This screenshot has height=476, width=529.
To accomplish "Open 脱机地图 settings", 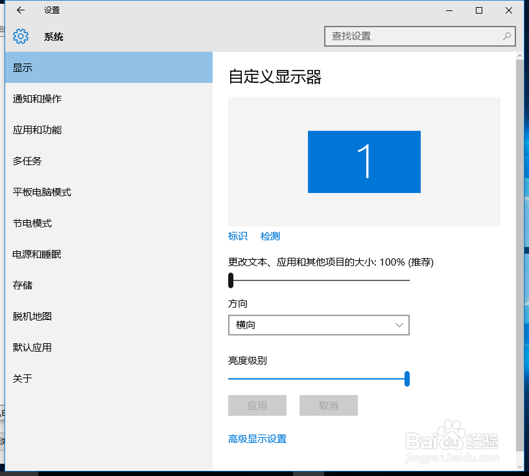I will (x=109, y=316).
